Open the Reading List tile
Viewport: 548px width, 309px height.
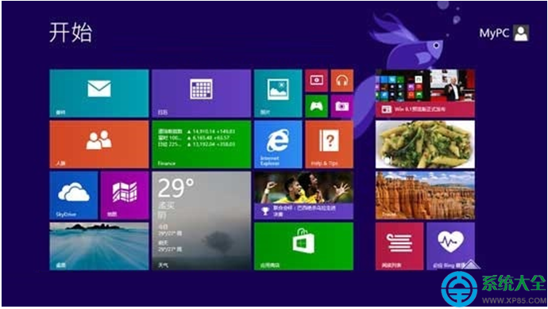pos(399,246)
